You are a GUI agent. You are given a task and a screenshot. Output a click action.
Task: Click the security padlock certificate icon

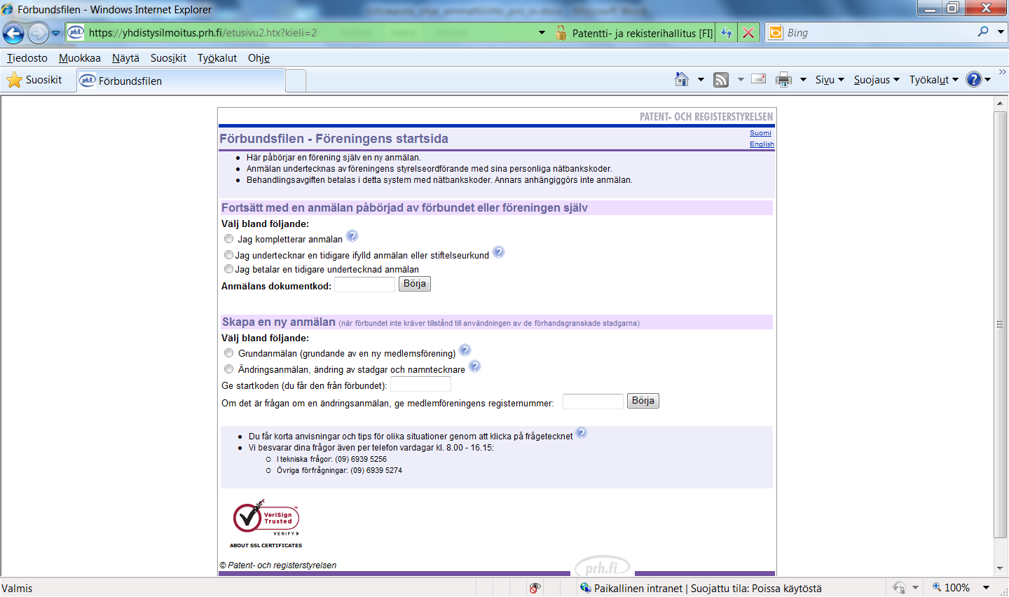(561, 33)
